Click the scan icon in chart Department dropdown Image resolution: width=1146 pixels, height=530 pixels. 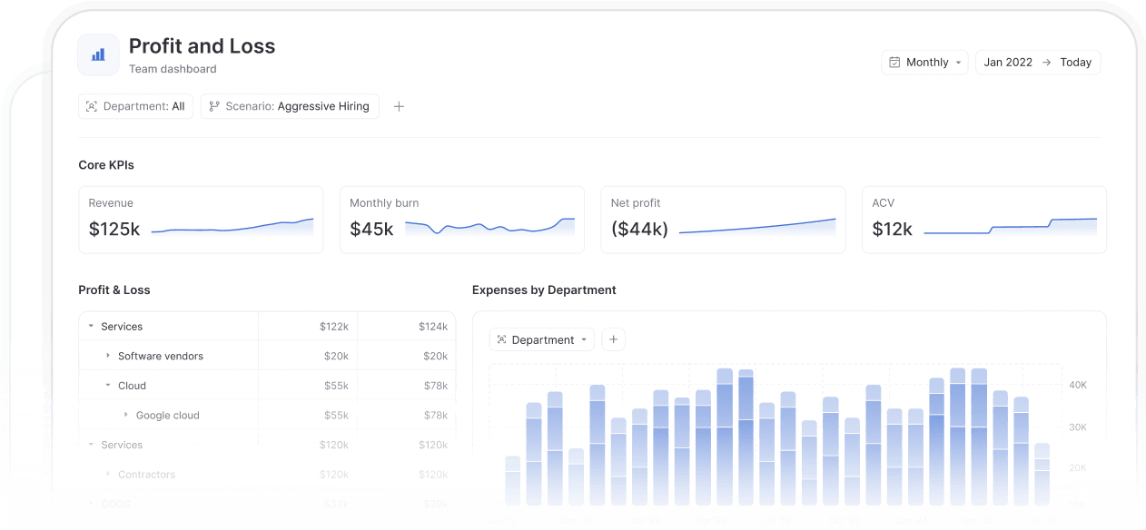[x=502, y=339]
